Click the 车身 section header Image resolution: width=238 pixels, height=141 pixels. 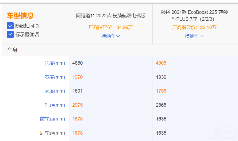point(12,50)
